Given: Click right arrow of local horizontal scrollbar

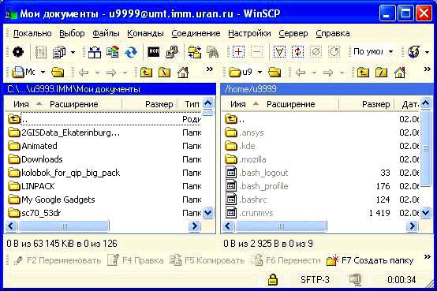Looking at the screenshot, I should (x=195, y=226).
